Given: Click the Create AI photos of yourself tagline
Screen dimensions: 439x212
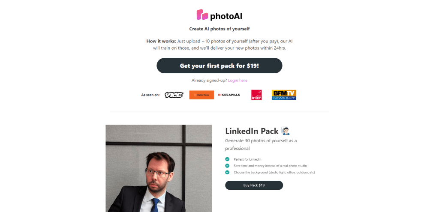Looking at the screenshot, I should point(219,29).
